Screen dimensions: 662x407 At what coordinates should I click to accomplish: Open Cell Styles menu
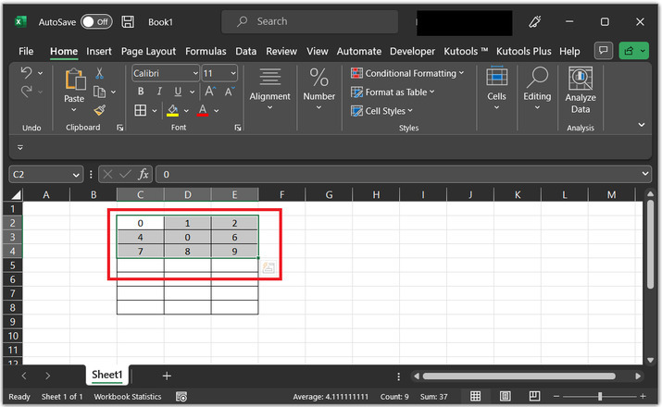click(x=381, y=111)
